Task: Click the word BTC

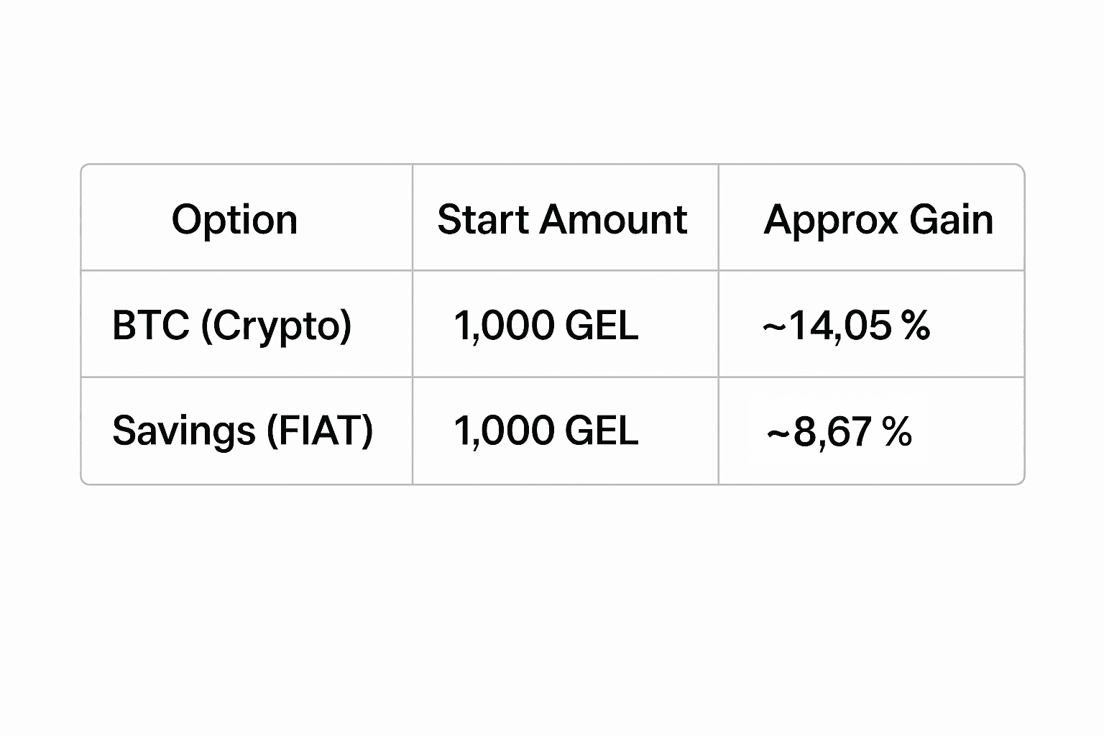Action: click(151, 325)
